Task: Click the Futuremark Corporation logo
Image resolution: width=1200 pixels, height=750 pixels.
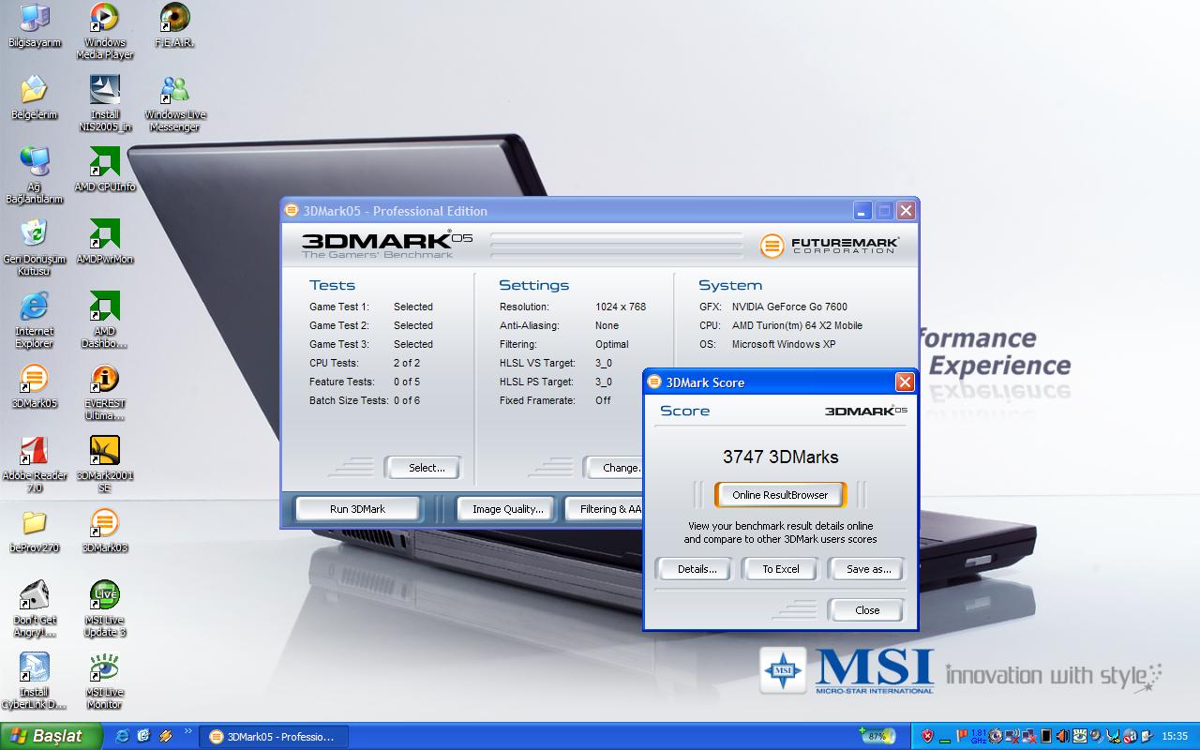Action: [830, 246]
